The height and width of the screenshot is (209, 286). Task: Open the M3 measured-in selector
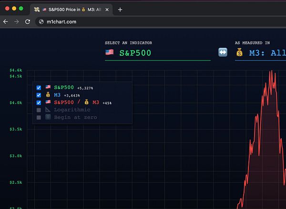pos(260,53)
